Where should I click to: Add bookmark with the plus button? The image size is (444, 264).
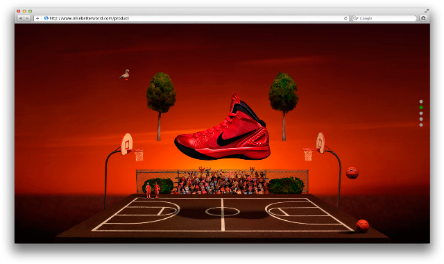click(37, 19)
